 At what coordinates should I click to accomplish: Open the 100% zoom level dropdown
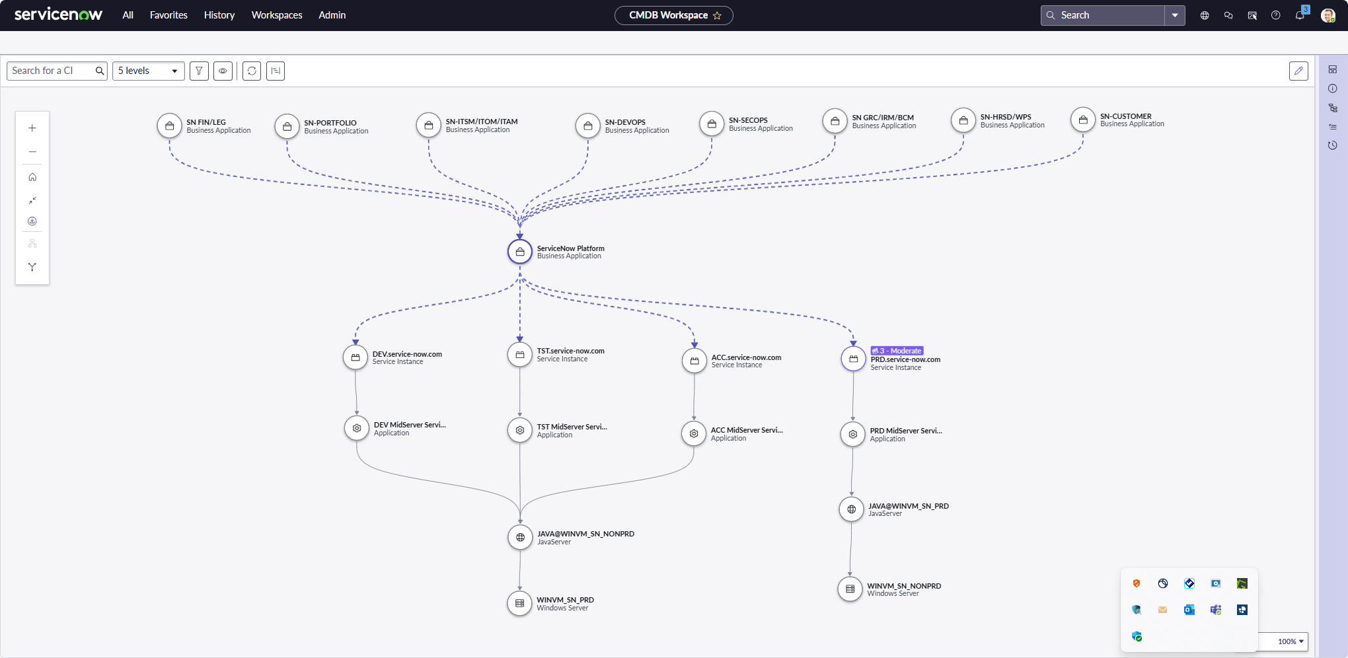(x=1289, y=641)
